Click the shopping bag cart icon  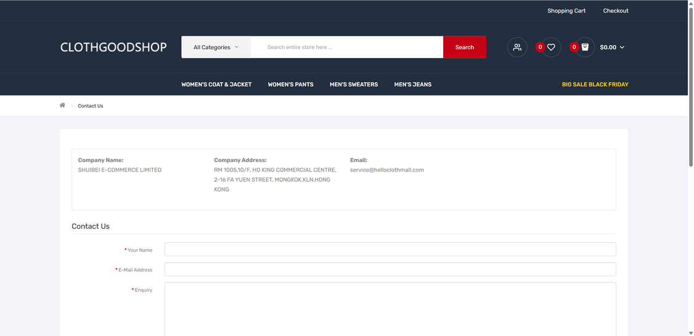tap(585, 47)
